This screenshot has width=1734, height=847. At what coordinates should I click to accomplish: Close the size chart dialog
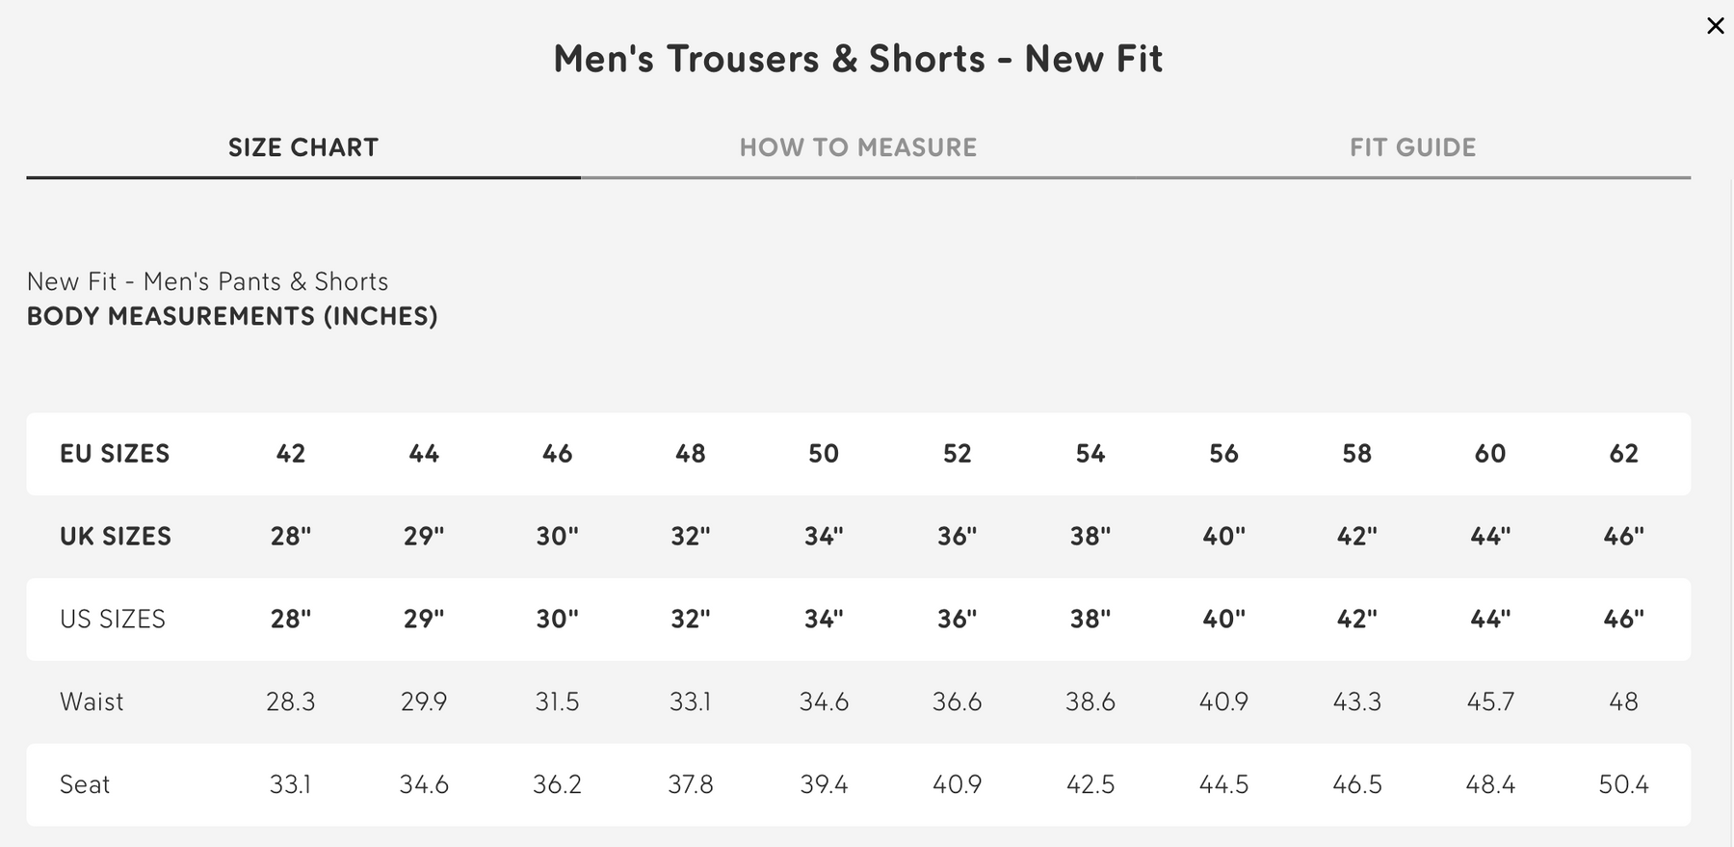[1715, 26]
